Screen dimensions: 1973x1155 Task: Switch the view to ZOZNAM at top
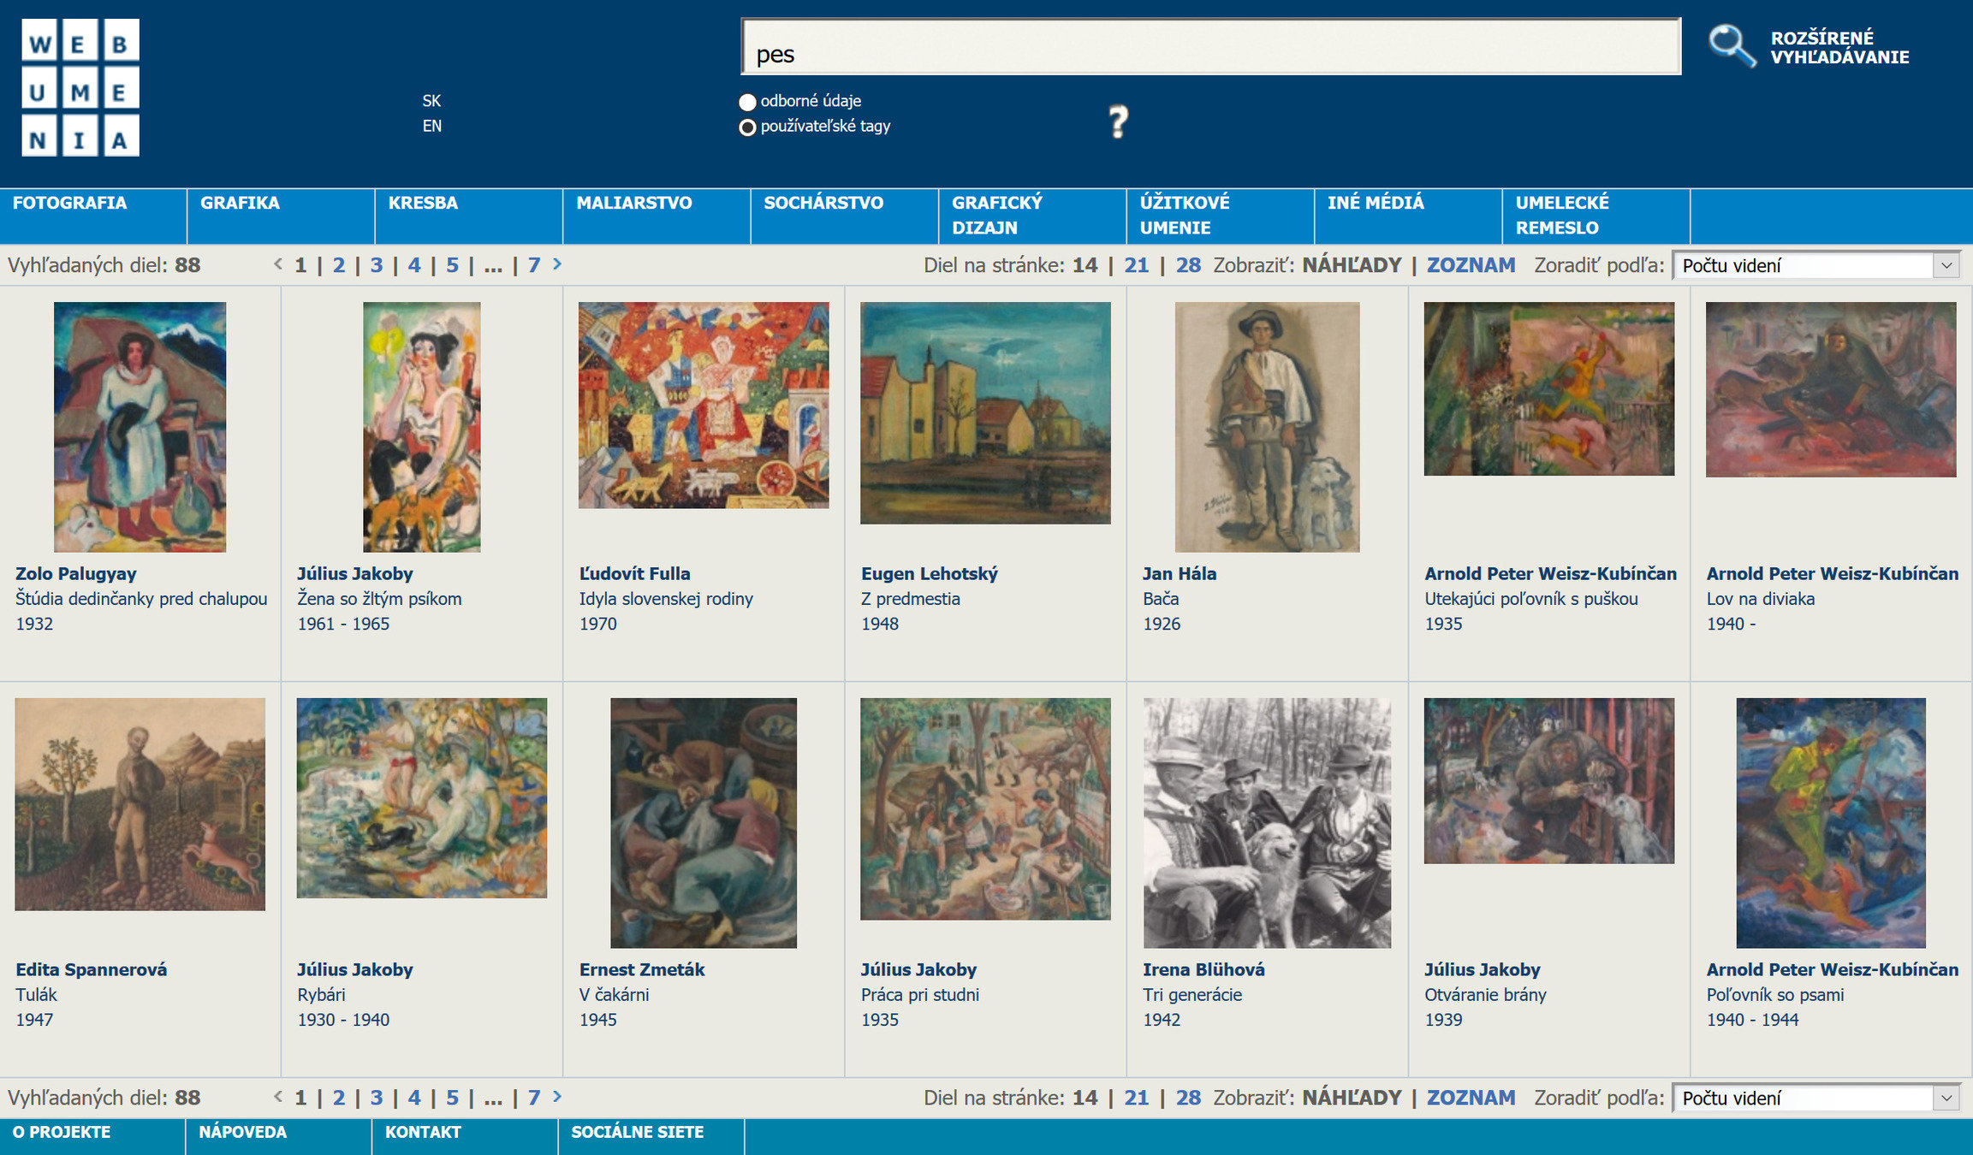tap(1470, 265)
